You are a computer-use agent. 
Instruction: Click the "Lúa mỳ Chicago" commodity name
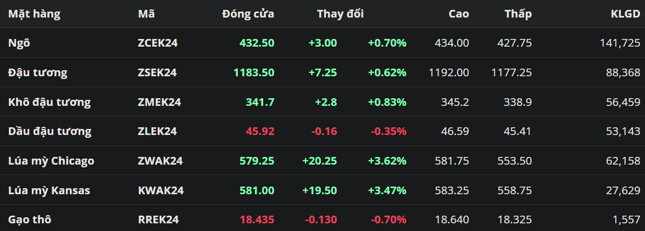[x=51, y=161]
